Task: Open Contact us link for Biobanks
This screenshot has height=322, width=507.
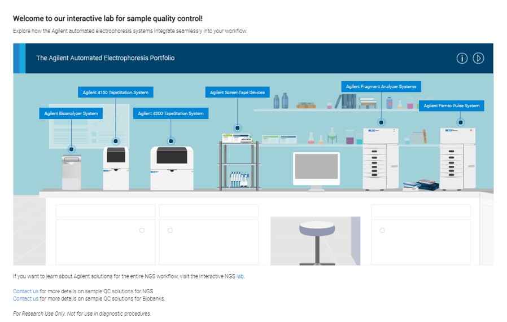Action: [25, 298]
